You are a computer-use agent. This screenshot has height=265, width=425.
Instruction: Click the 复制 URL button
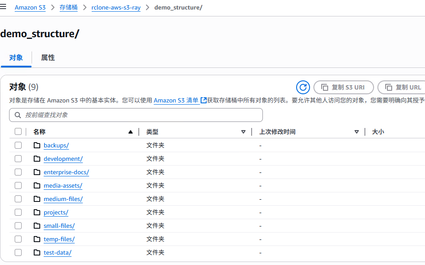pos(402,87)
